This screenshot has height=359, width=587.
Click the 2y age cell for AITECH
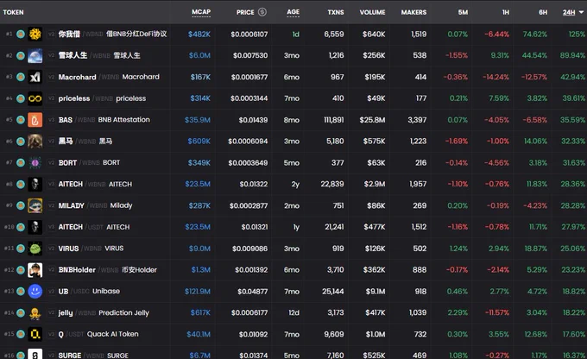pyautogui.click(x=295, y=184)
